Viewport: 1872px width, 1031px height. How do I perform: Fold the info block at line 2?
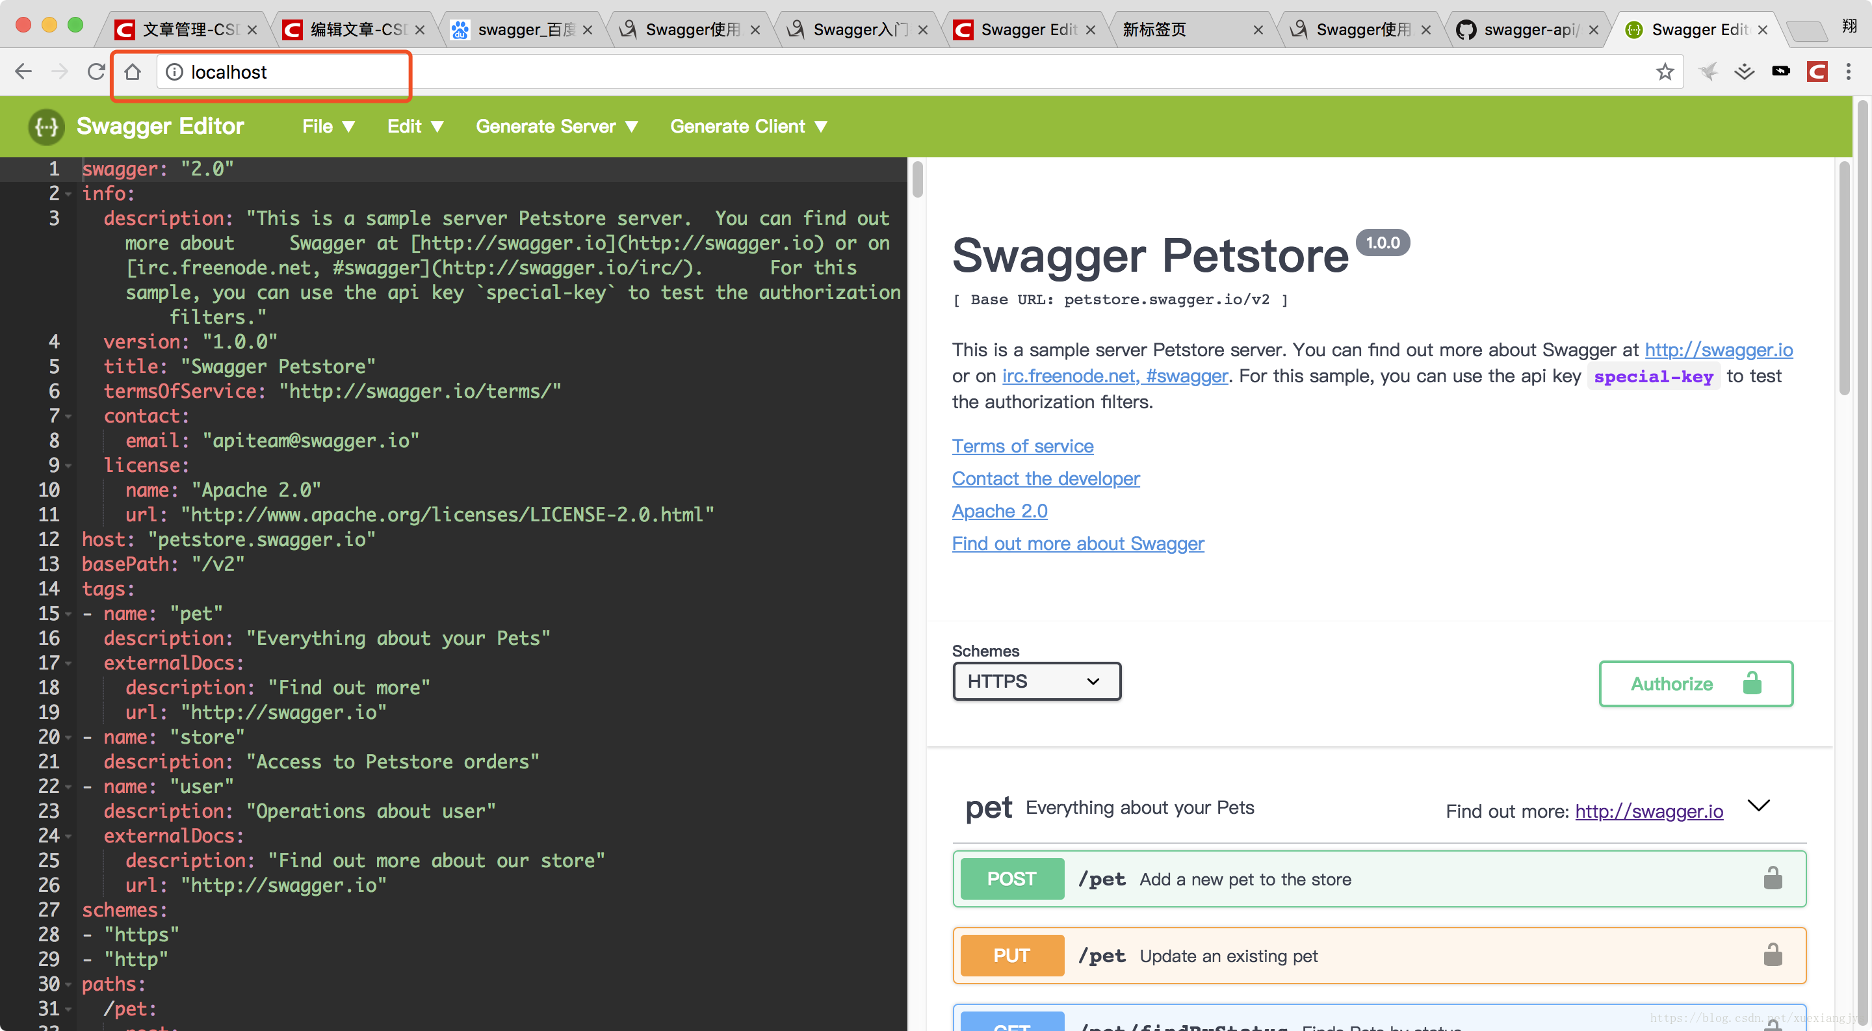coord(68,194)
